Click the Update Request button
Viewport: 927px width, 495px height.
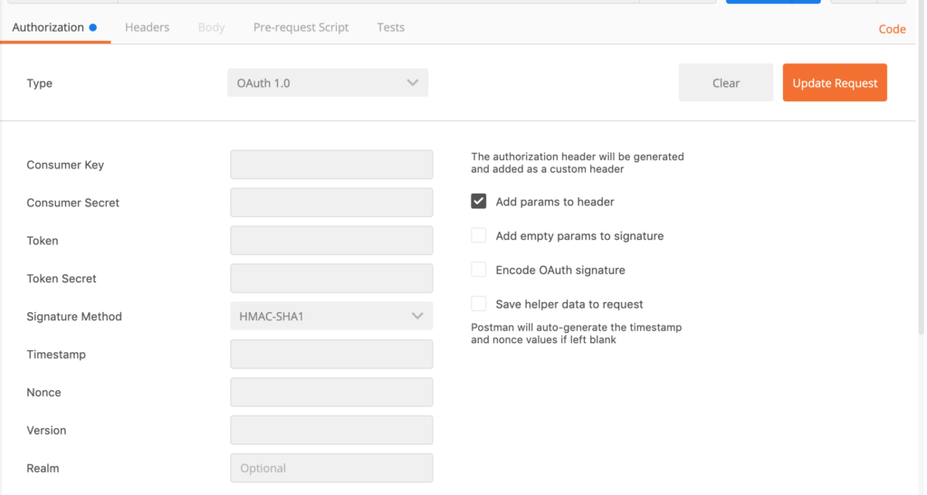(835, 82)
